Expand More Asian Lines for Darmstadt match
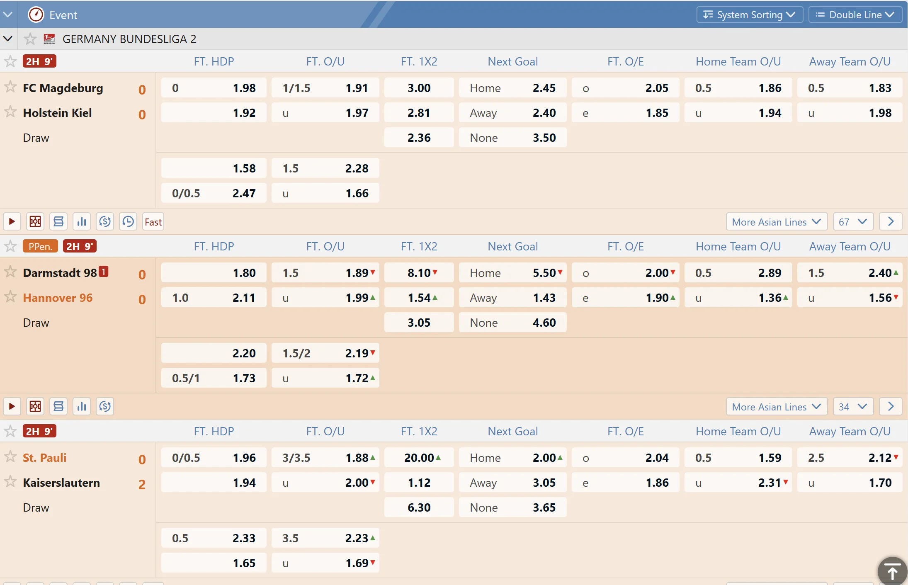The image size is (908, 585). coord(777,407)
